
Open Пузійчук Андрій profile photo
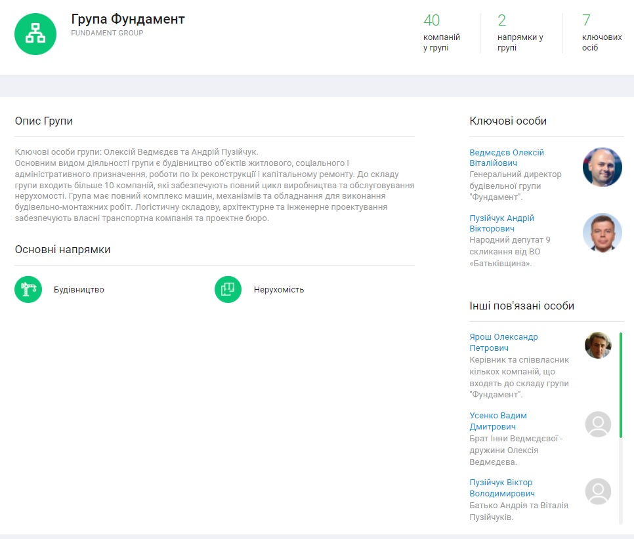[x=602, y=233]
